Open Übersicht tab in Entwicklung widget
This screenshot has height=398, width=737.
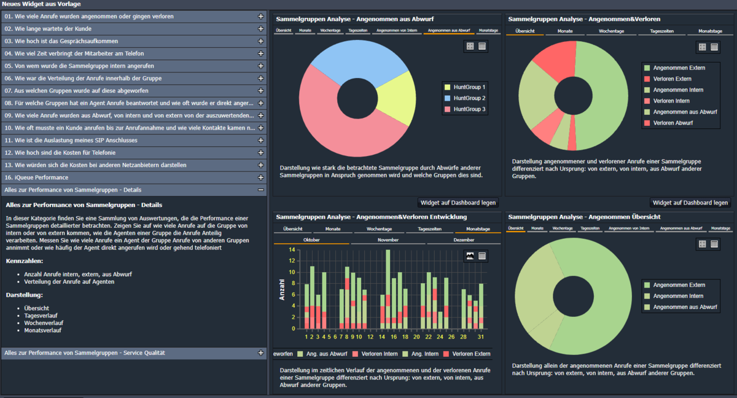click(292, 228)
